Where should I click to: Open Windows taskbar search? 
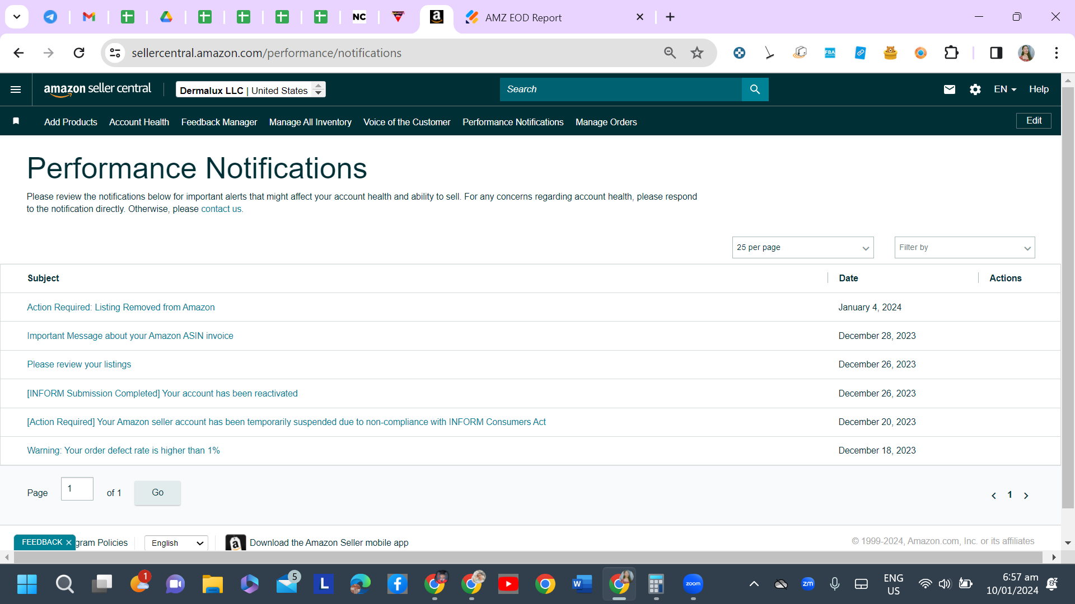click(x=64, y=584)
